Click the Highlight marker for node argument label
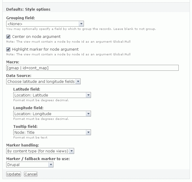This screenshot has width=192, height=182. tap(45, 49)
